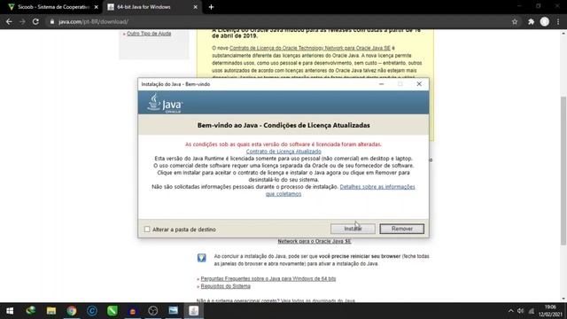Image resolution: width=567 pixels, height=319 pixels.
Task: Click the Java logo in installer header
Action: [x=165, y=104]
